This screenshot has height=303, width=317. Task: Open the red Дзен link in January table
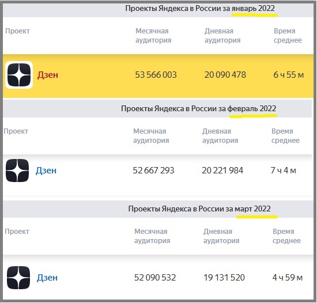click(48, 75)
